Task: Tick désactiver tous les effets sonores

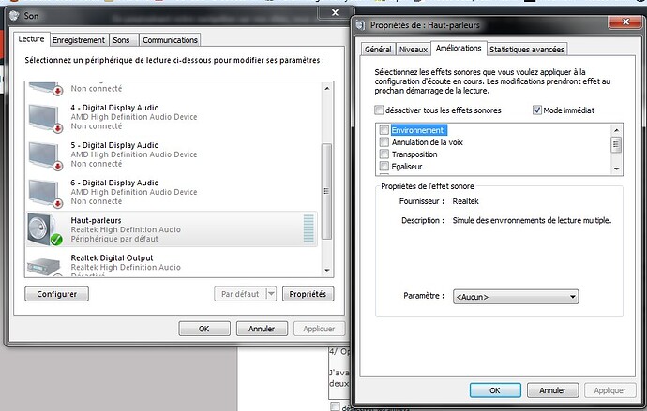Action: [378, 110]
